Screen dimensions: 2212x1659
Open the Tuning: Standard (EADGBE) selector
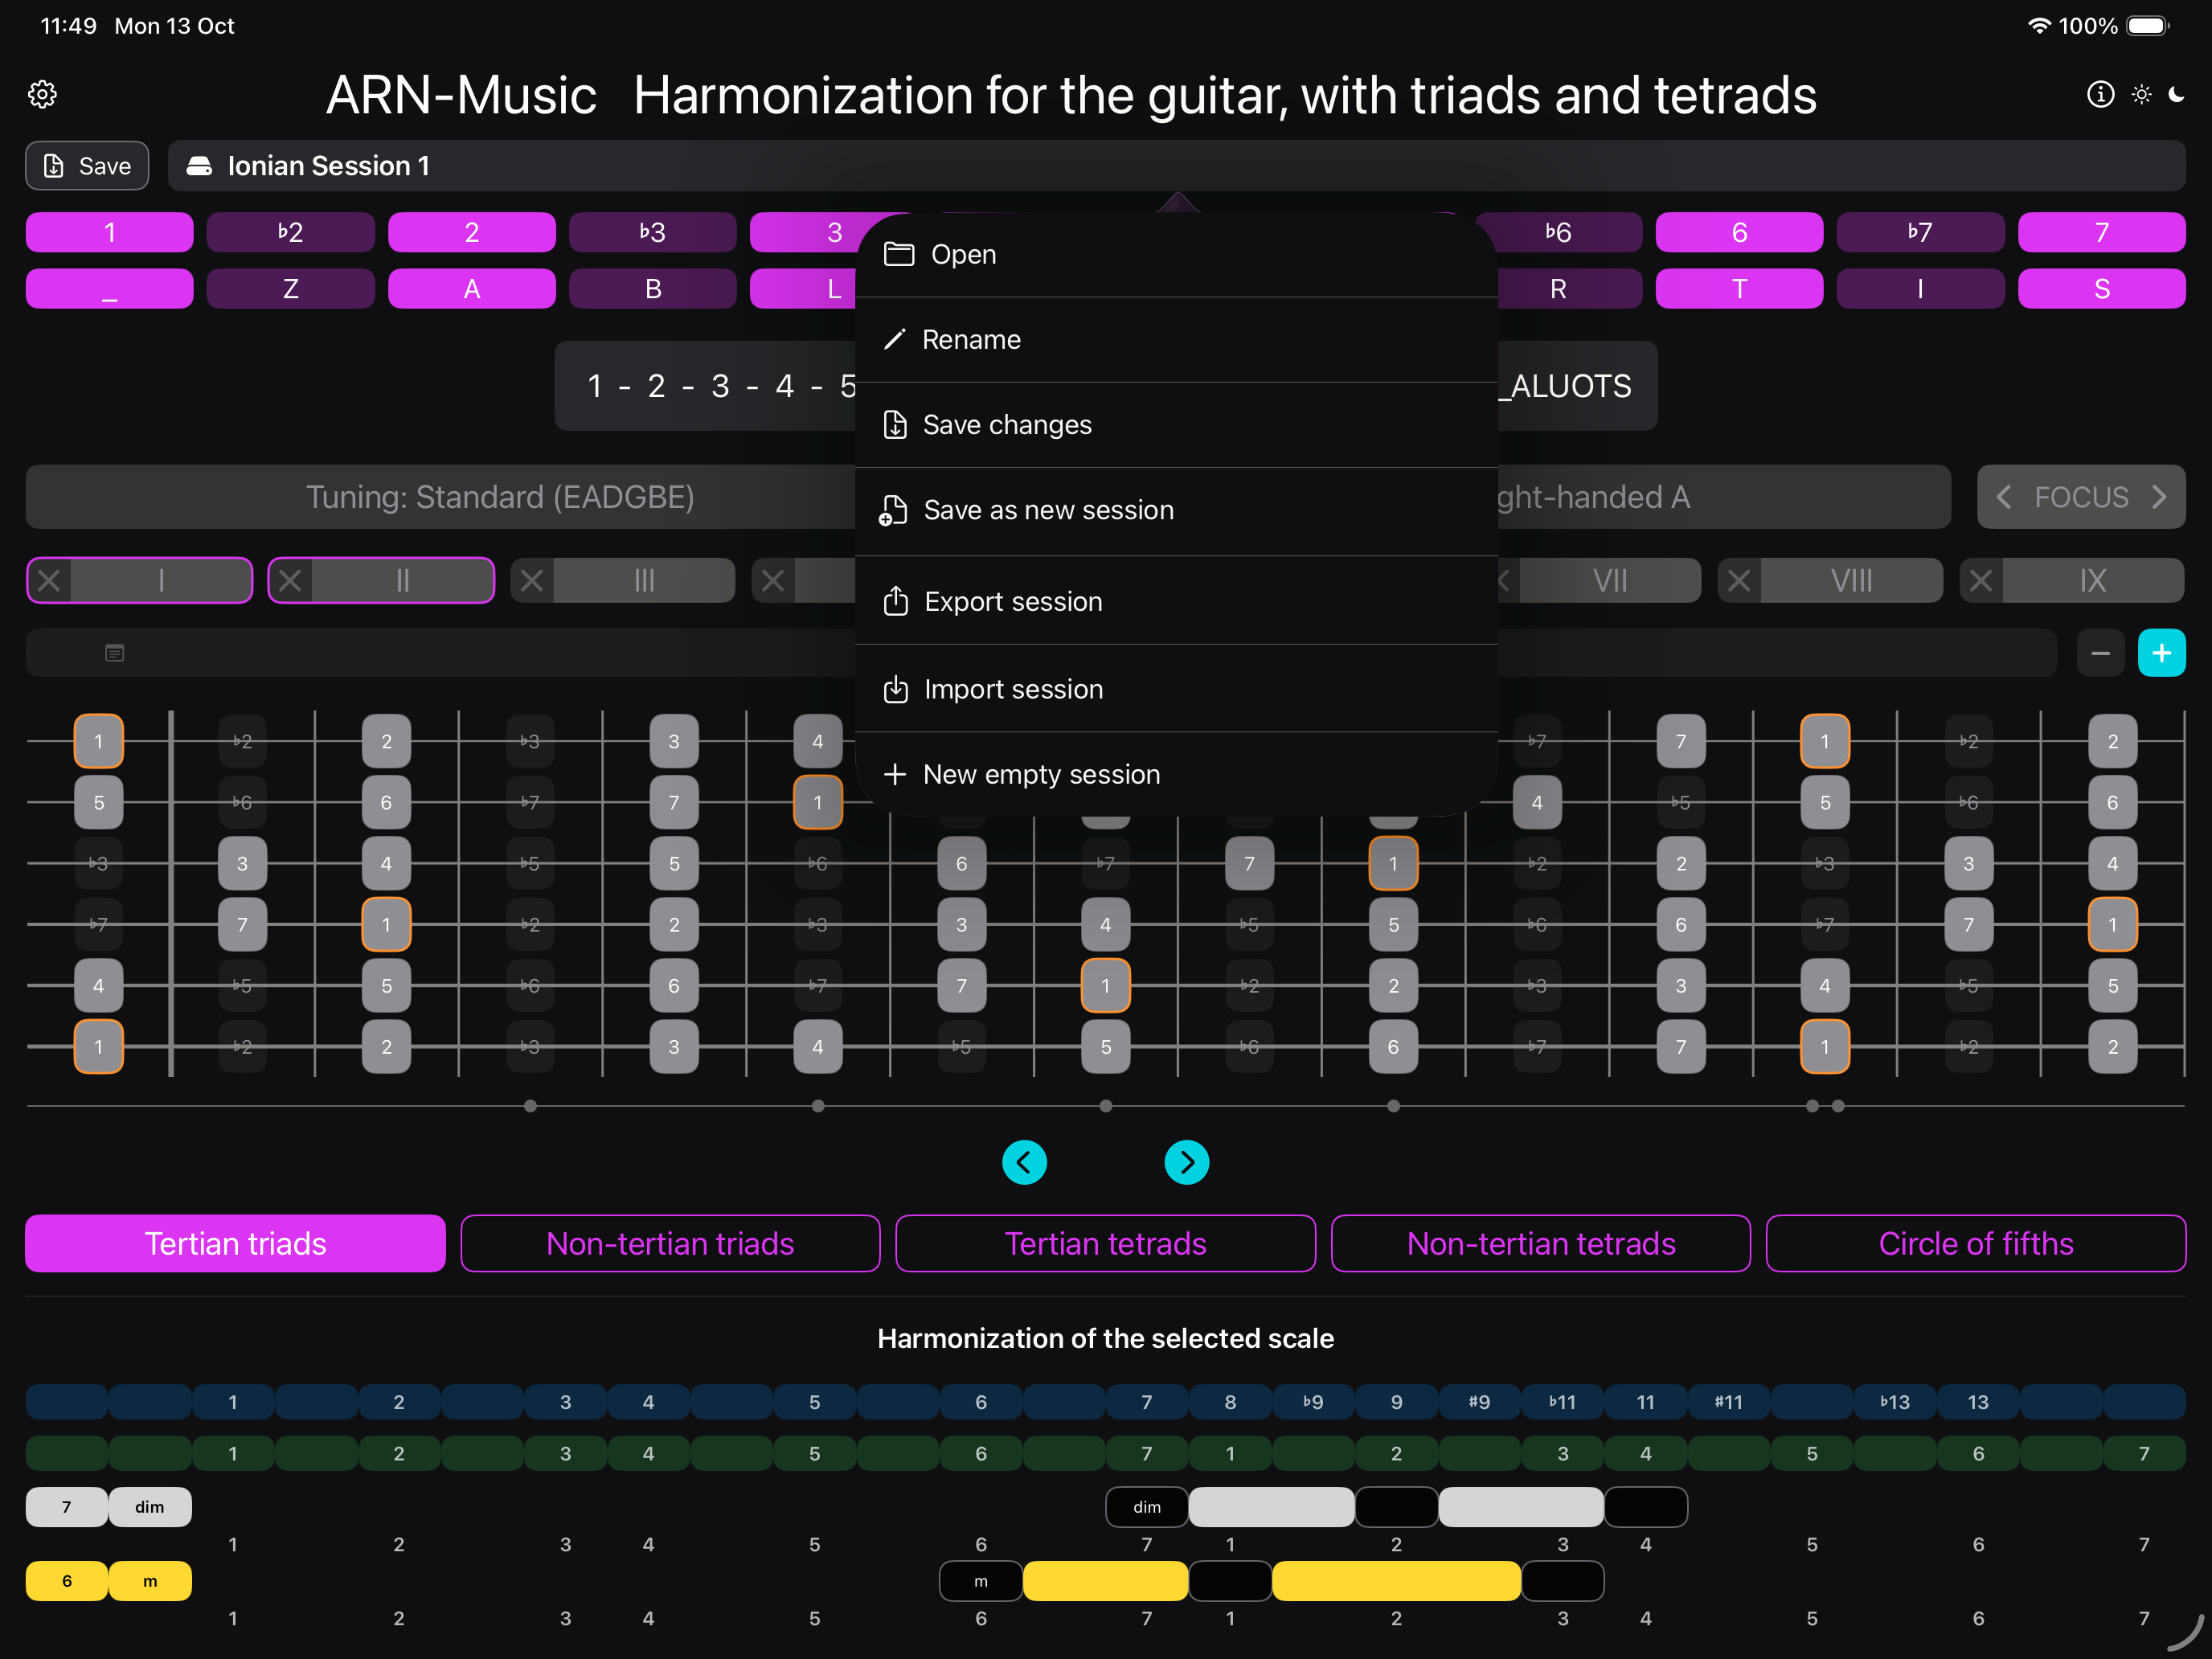[500, 497]
